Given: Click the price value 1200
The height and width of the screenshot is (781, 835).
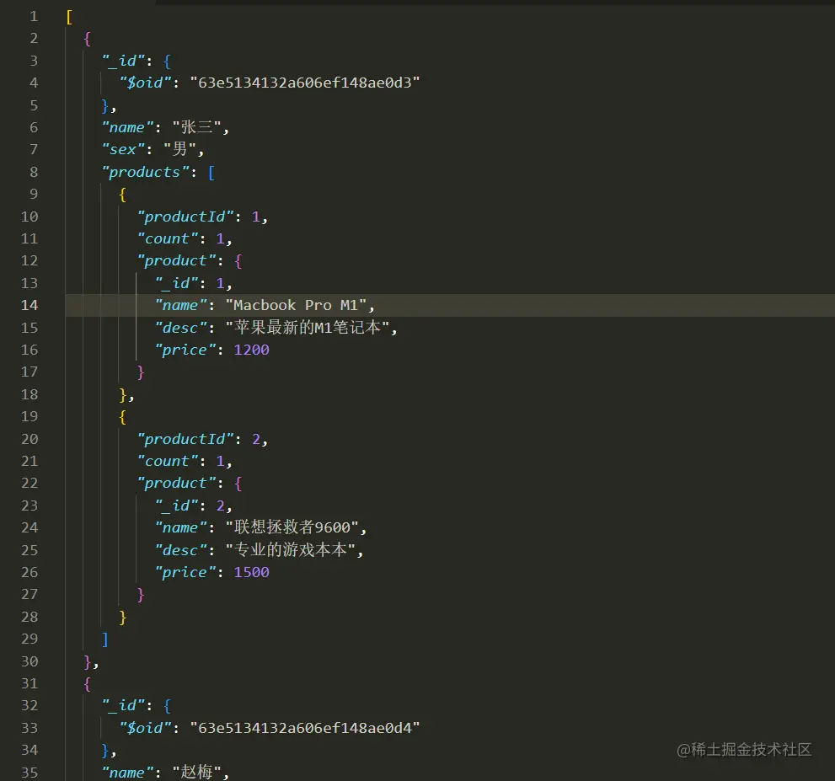Looking at the screenshot, I should point(251,350).
